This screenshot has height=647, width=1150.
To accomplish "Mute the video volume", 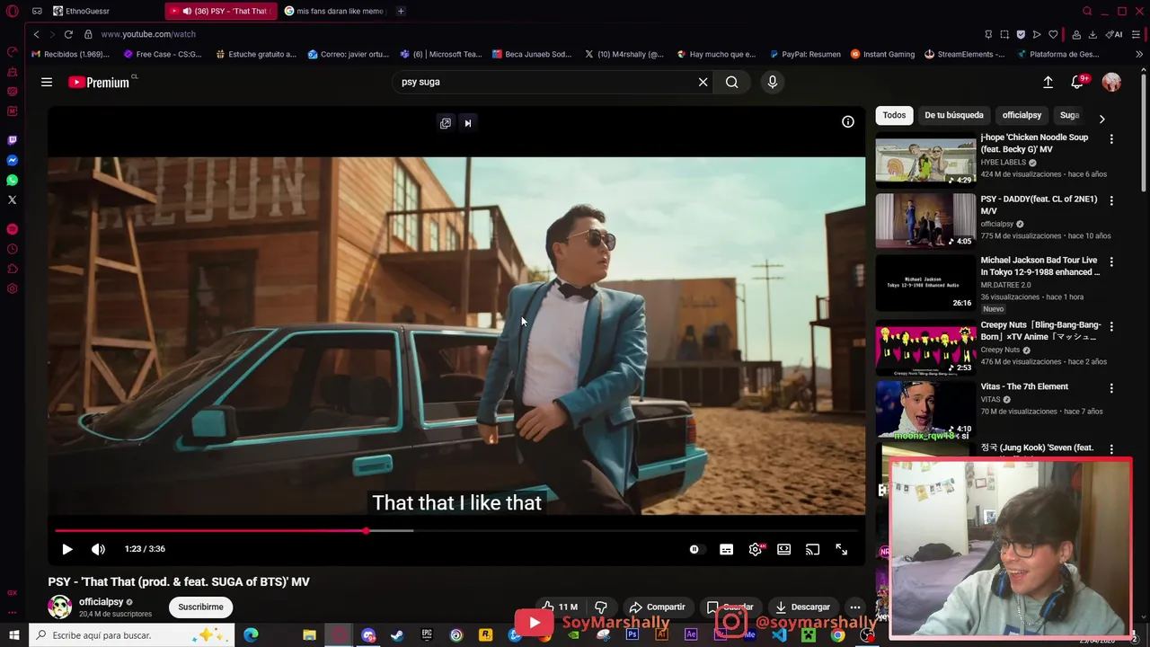I will click(98, 549).
